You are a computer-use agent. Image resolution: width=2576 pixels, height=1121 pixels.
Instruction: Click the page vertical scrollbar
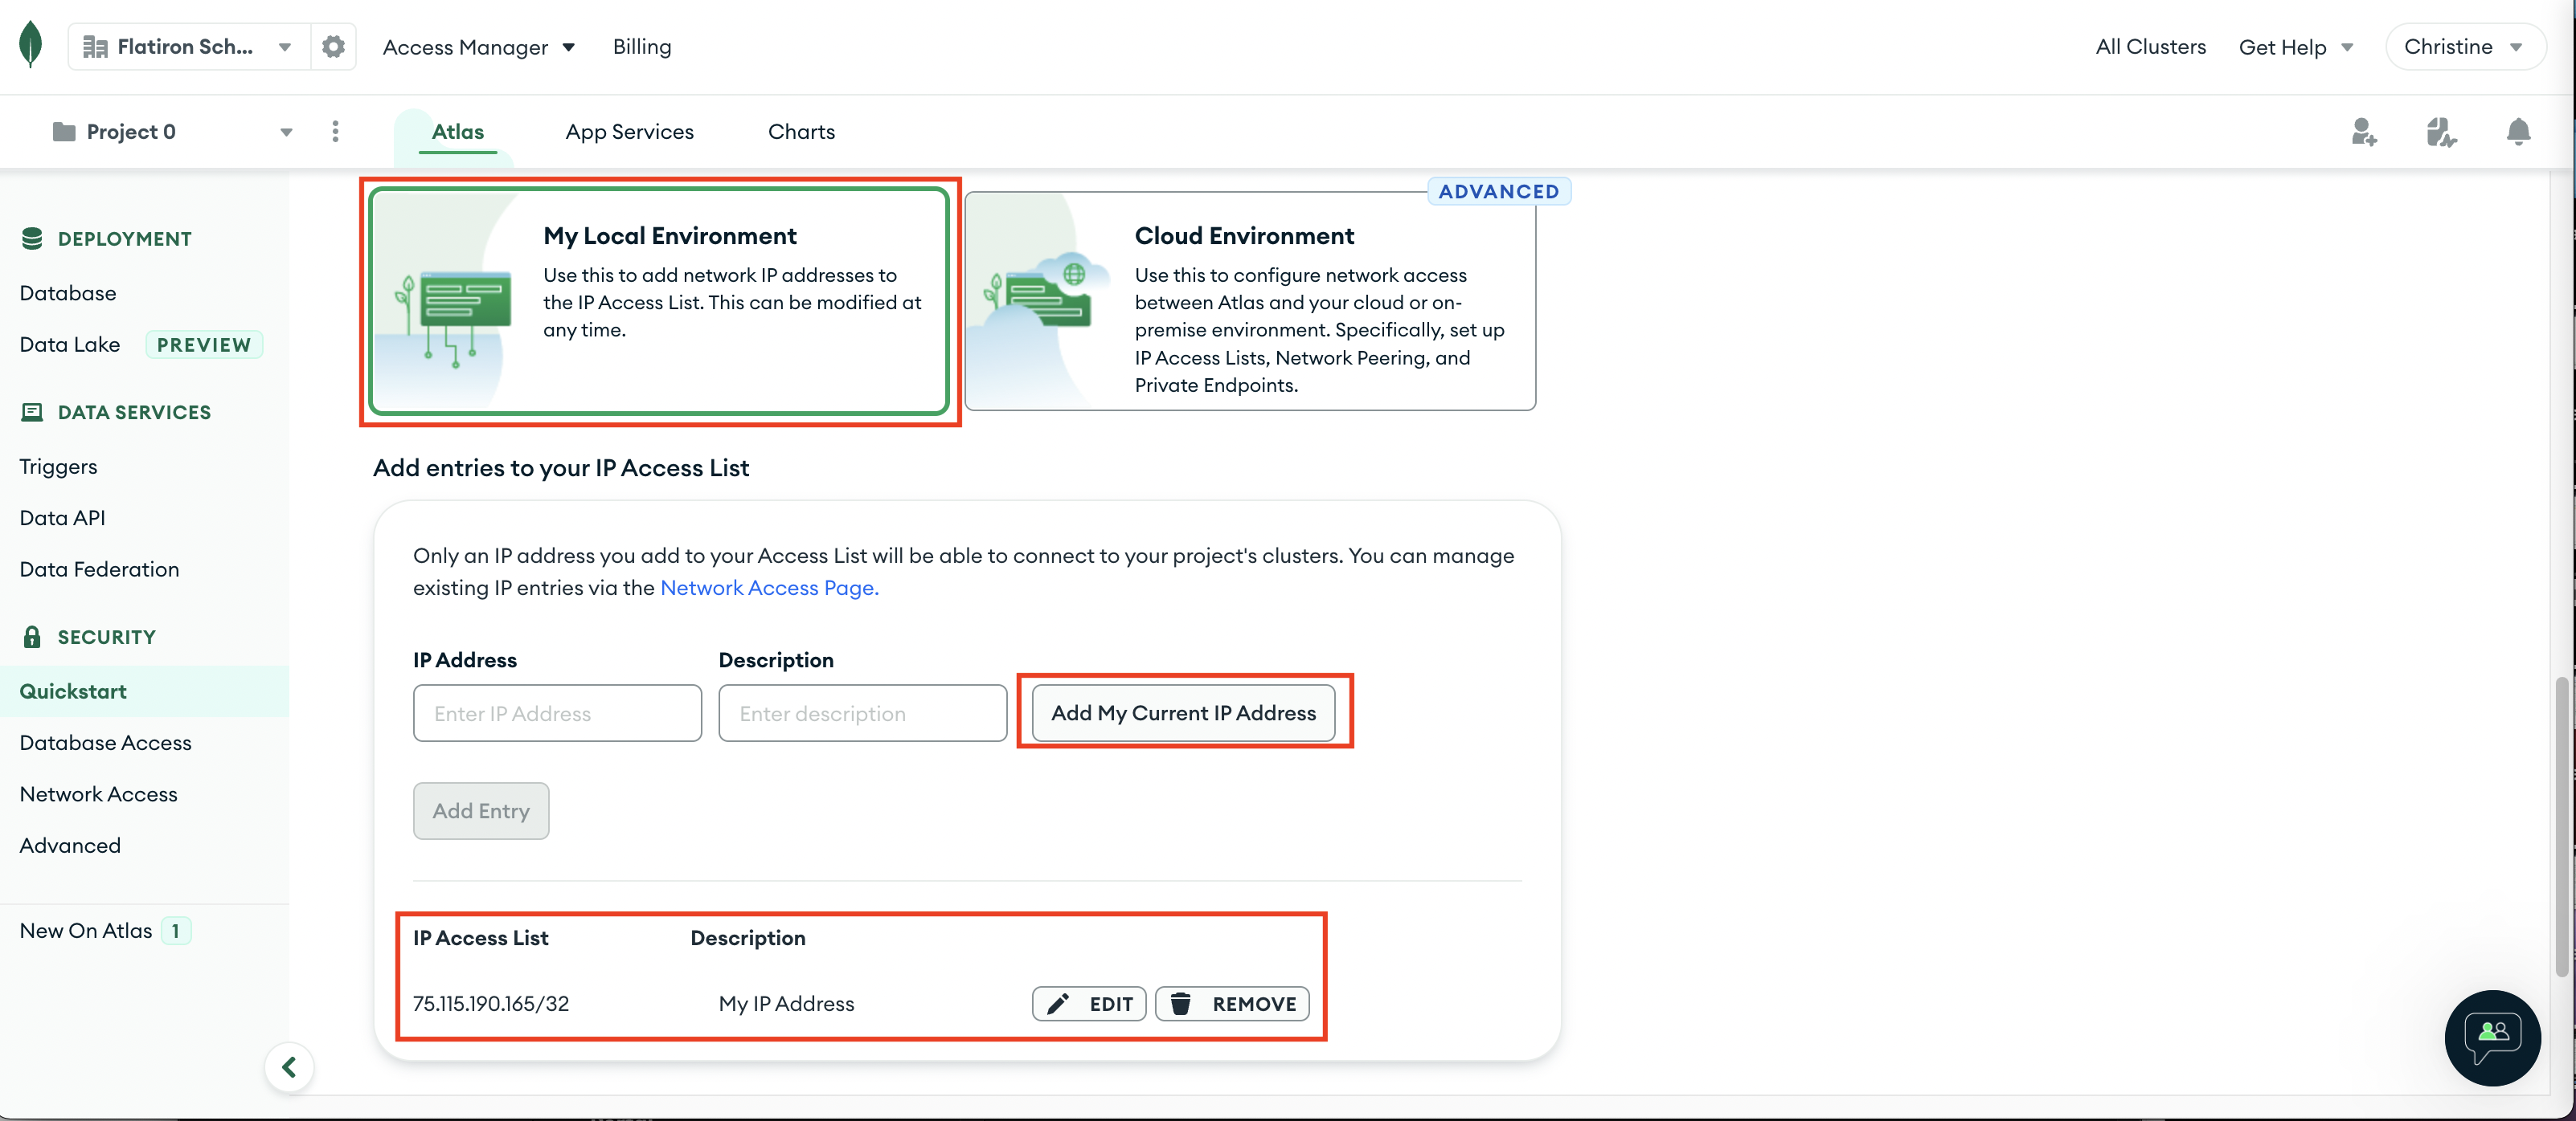click(x=2561, y=825)
